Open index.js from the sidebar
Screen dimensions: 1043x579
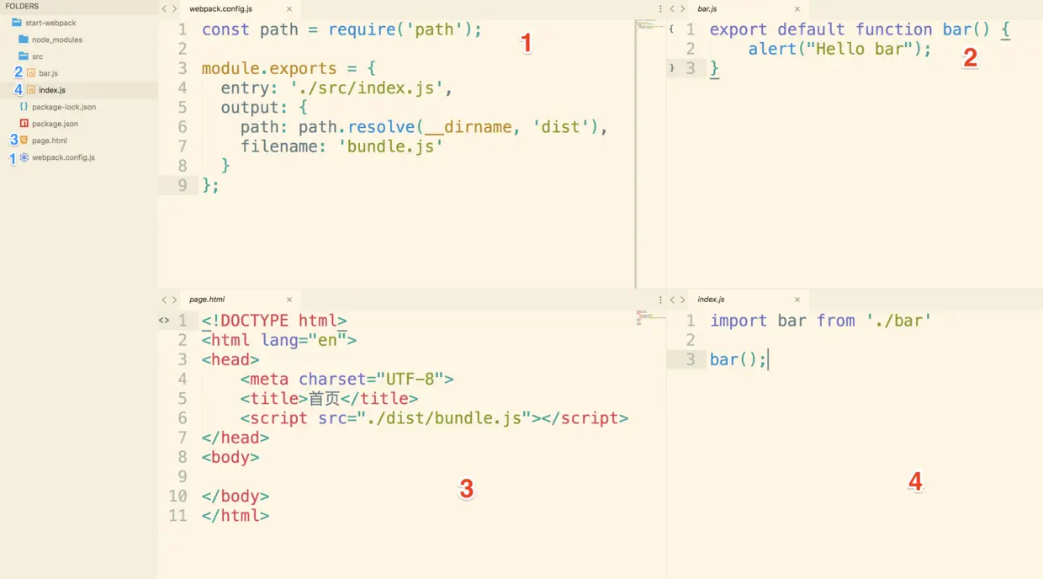pos(52,90)
